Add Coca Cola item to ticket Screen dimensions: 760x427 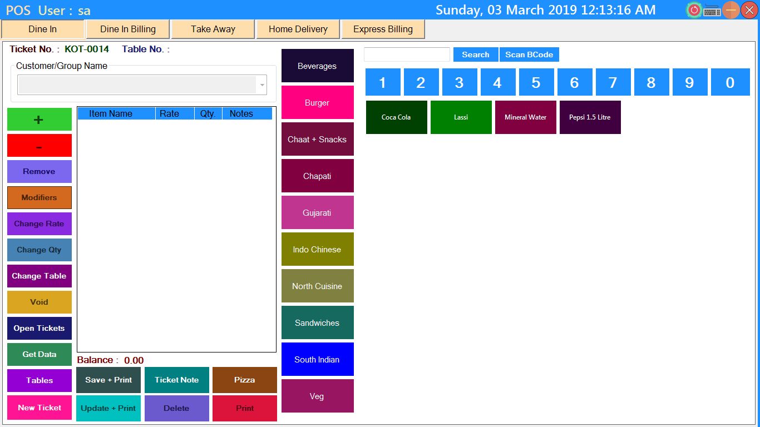click(396, 117)
